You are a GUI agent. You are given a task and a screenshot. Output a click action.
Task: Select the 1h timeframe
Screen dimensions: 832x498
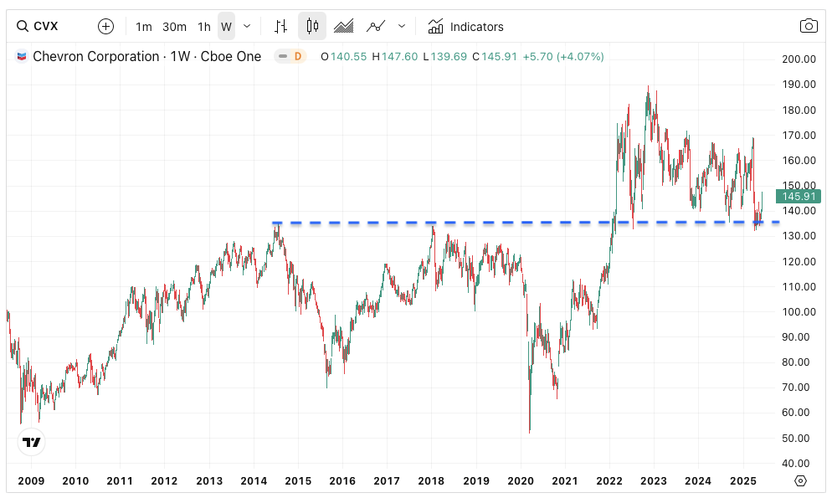pos(204,27)
